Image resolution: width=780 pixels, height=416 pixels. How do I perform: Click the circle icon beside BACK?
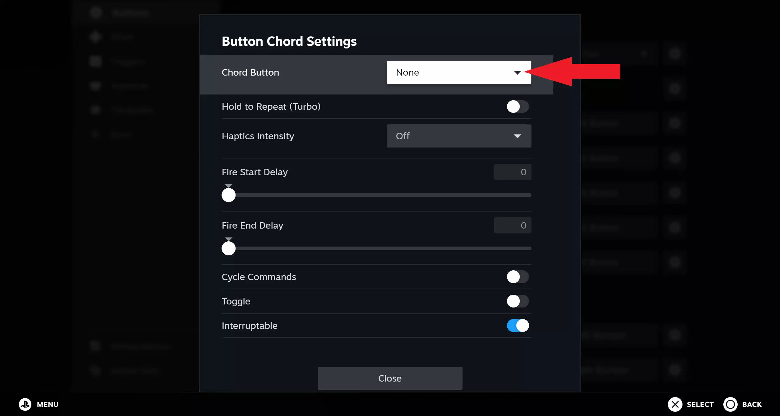(x=730, y=404)
